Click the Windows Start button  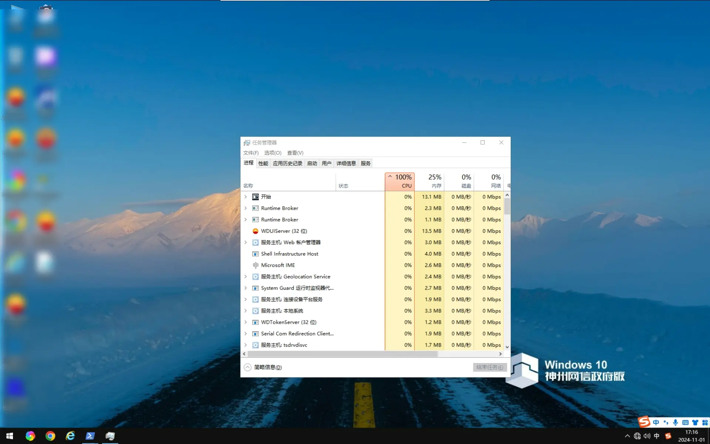[x=10, y=436]
